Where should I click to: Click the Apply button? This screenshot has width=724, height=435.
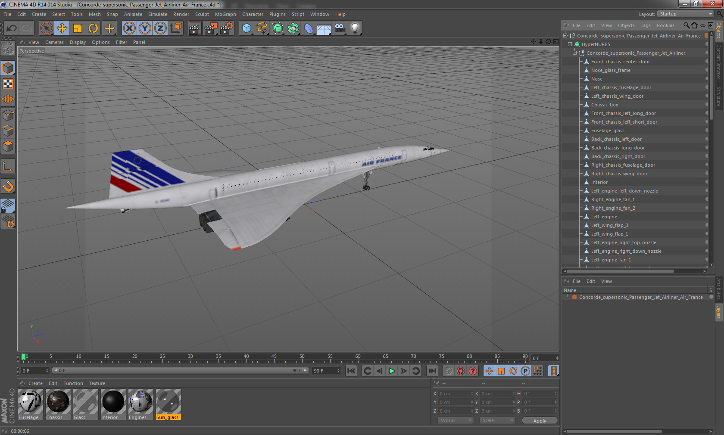click(540, 420)
